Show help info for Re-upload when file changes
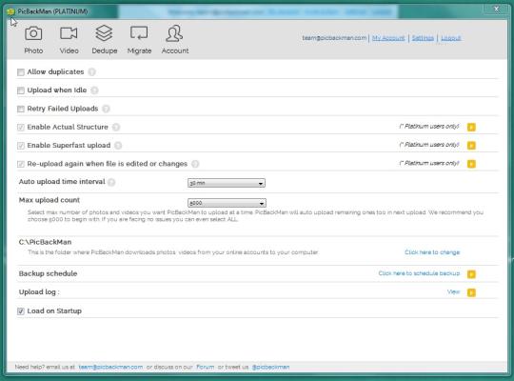Viewport: 514px width, 381px height. pyautogui.click(x=195, y=164)
